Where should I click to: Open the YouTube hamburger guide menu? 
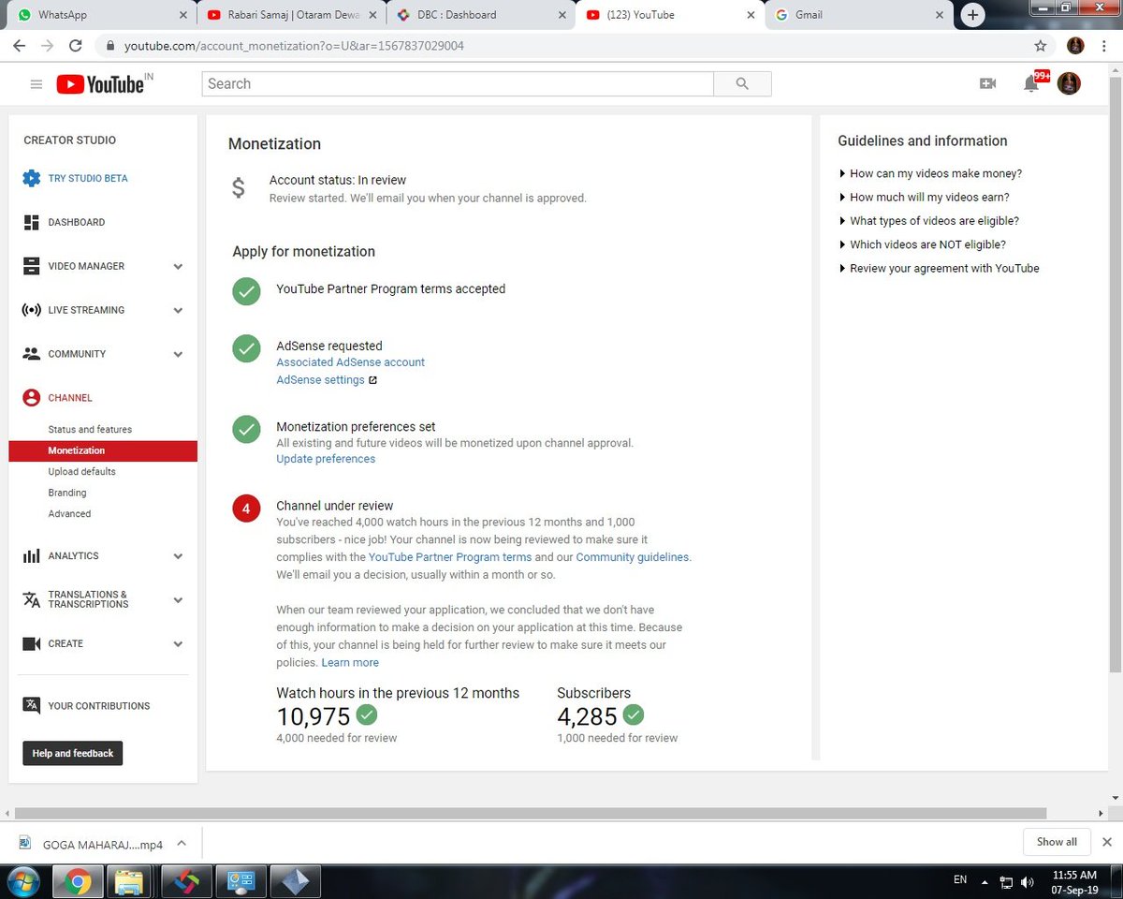pos(36,84)
